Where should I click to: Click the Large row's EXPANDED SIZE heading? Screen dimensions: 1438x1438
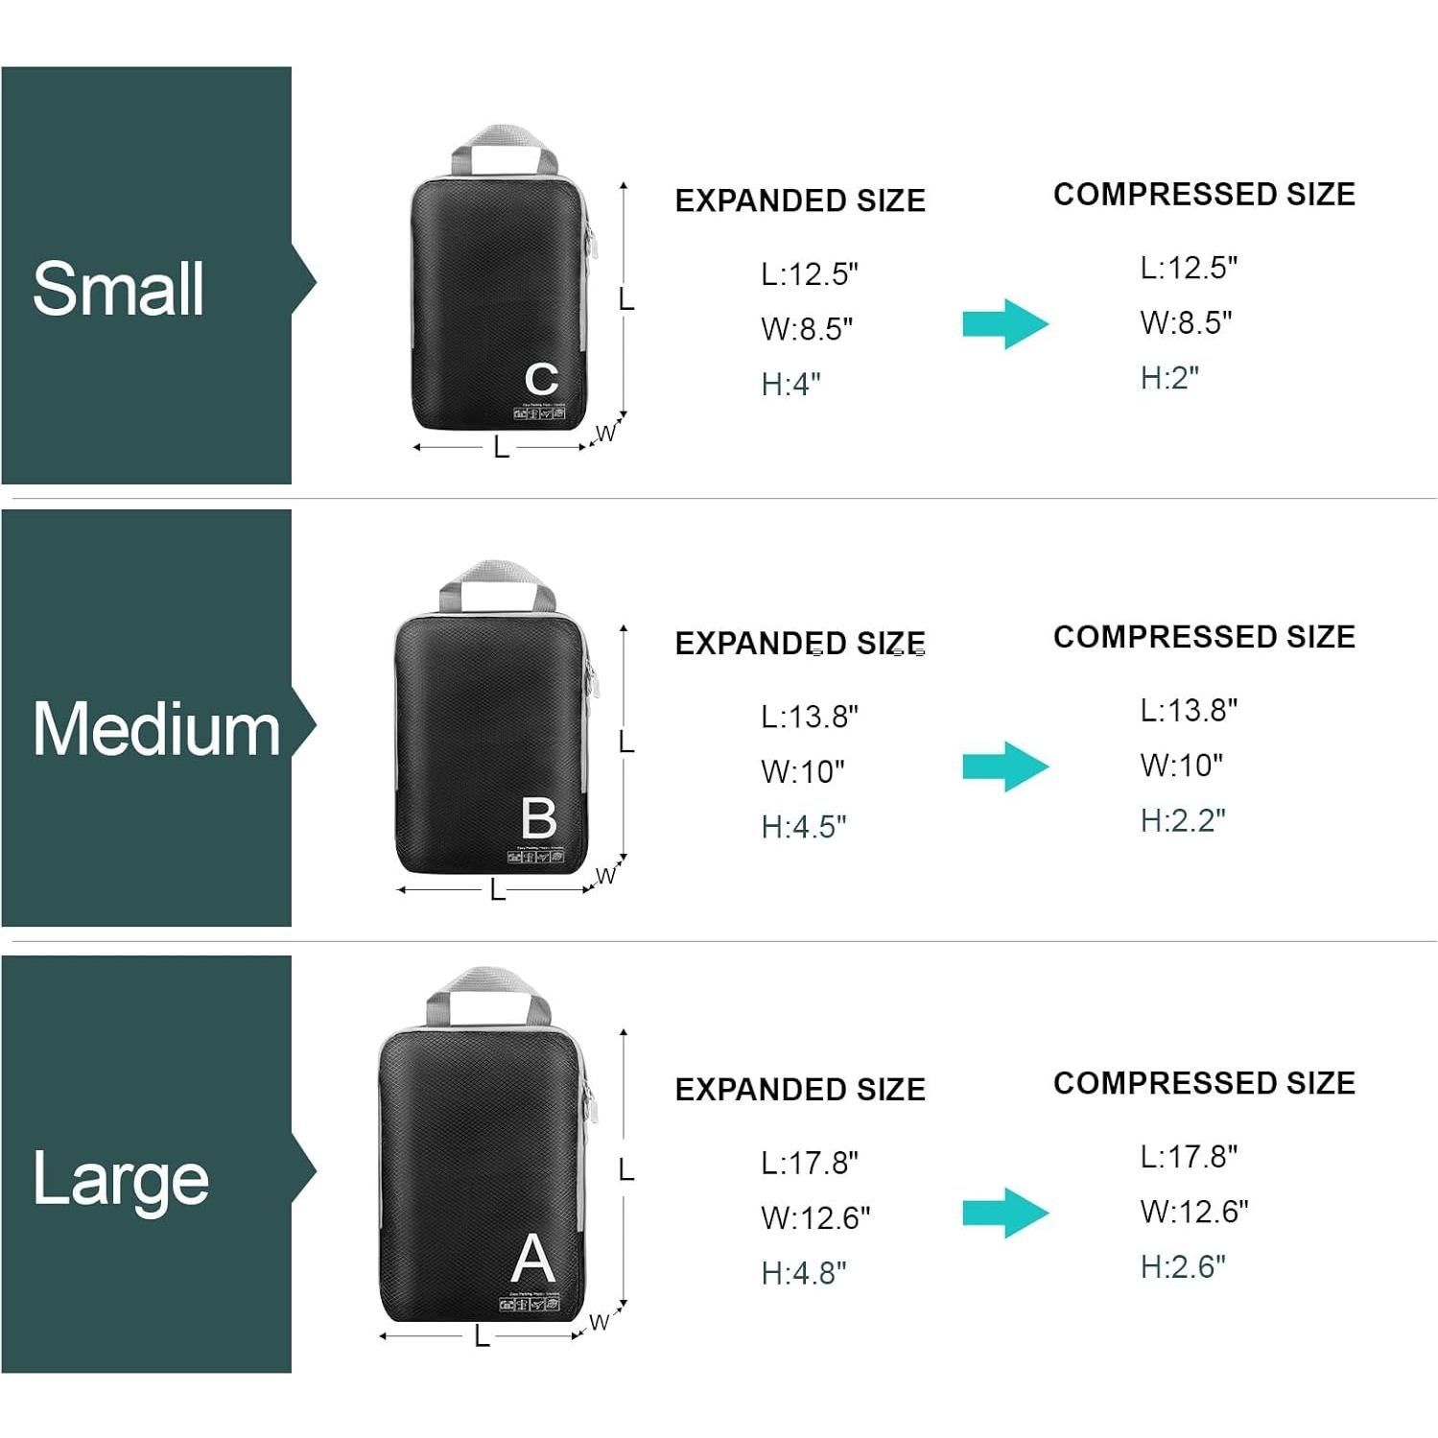tap(800, 1090)
